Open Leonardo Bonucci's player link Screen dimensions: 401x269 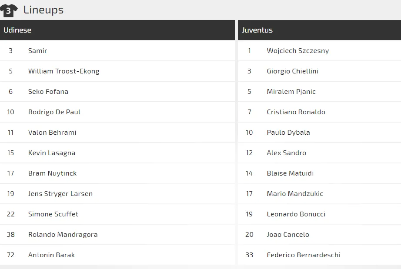(296, 214)
